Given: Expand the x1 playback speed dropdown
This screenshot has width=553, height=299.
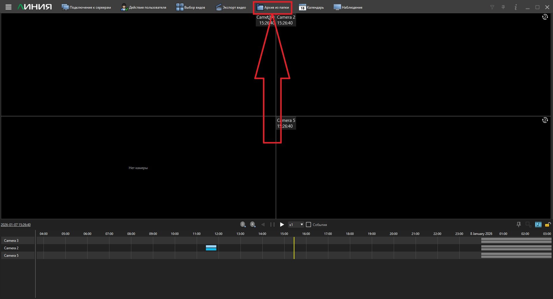Looking at the screenshot, I should (x=302, y=225).
